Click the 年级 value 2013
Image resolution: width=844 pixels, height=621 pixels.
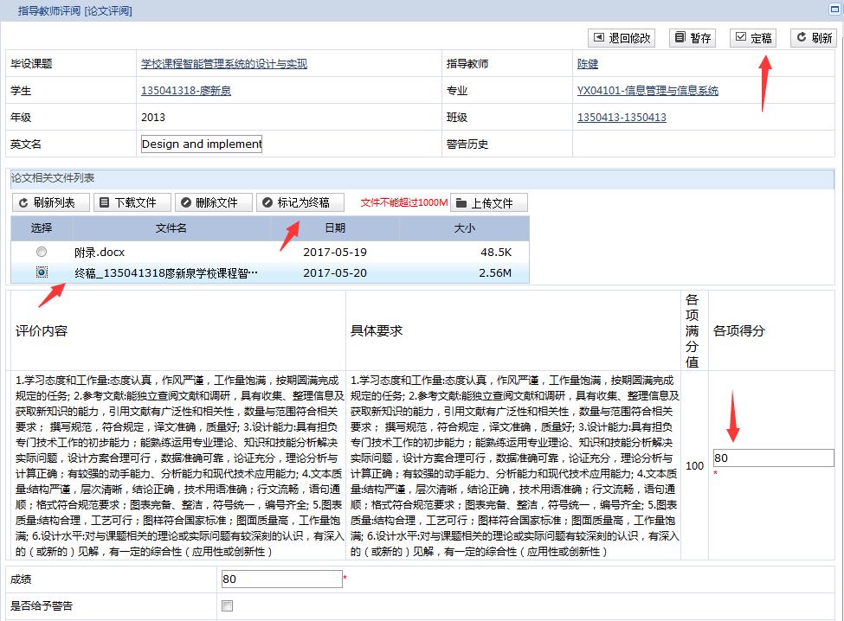point(153,118)
